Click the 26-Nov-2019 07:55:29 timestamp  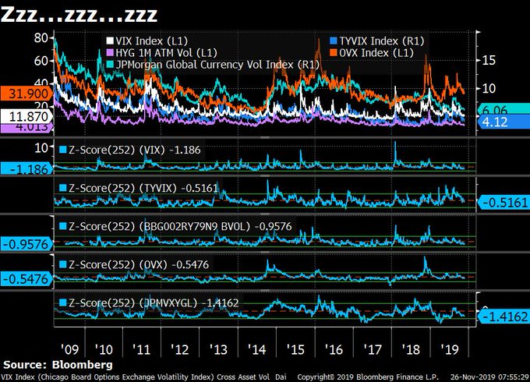[489, 377]
